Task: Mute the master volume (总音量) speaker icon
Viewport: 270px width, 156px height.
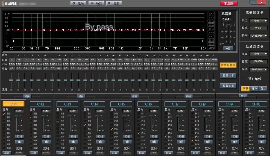Action: (x=228, y=49)
